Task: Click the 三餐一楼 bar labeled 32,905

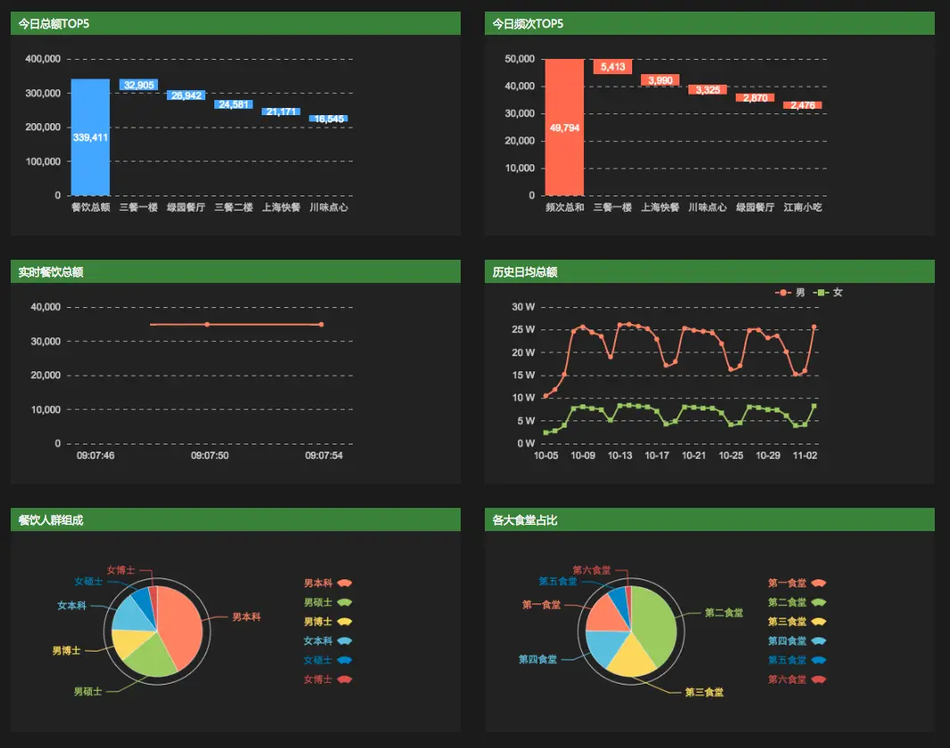Action: point(138,85)
